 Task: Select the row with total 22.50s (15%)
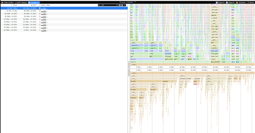[x=64, y=8]
